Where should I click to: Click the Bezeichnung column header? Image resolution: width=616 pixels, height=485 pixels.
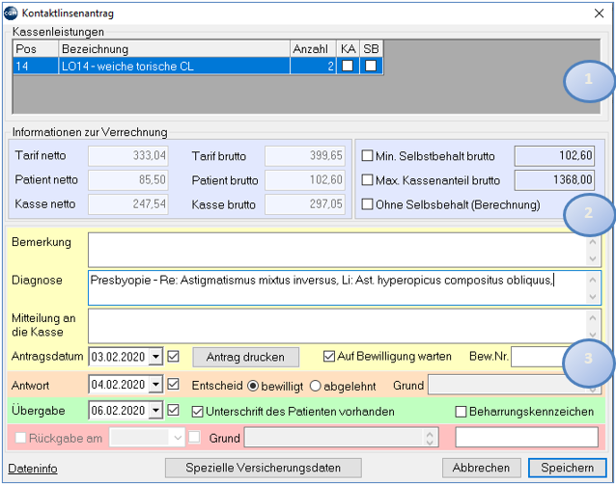175,49
